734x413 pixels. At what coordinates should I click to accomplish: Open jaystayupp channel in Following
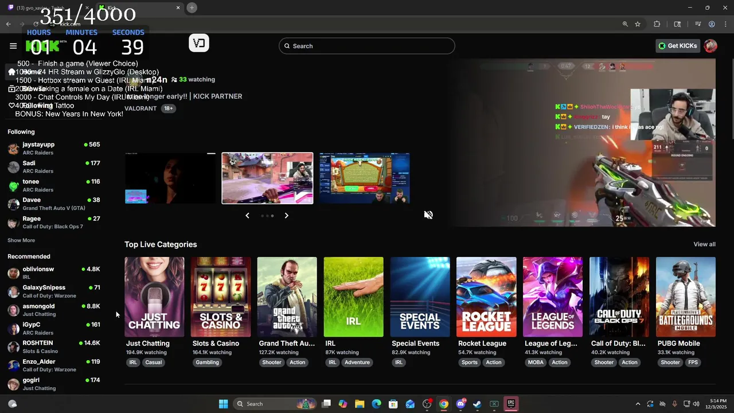[54, 148]
